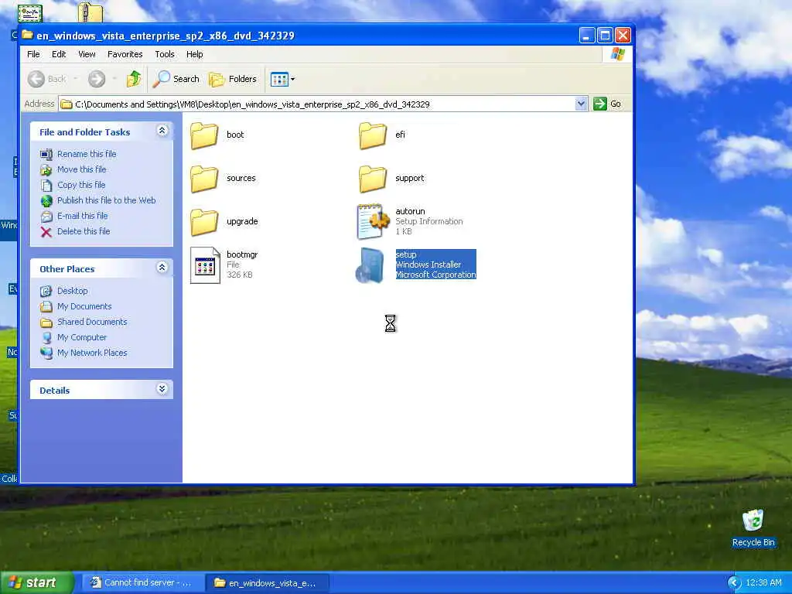Screen dimensions: 792x594
Task: Open the Back history dropdown arrow
Action: click(76, 79)
